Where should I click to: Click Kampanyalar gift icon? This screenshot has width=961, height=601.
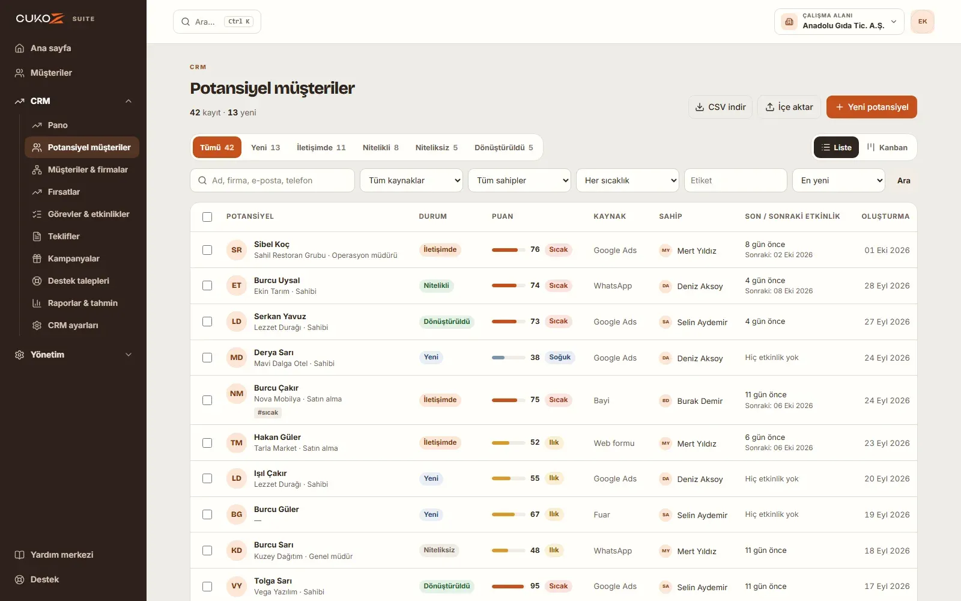pos(37,258)
